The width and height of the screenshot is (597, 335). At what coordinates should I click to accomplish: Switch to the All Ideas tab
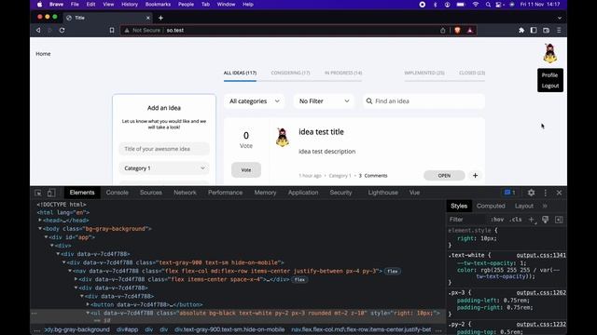240,73
